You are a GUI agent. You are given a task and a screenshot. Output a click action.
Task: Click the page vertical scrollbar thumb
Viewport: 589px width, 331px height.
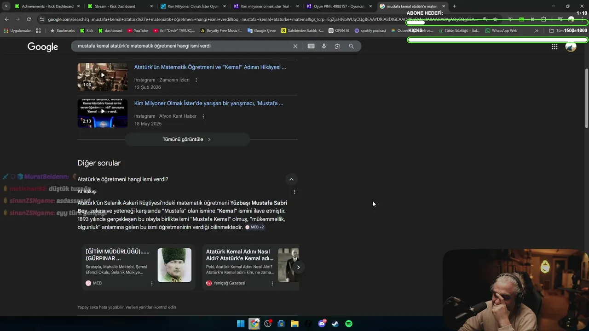pyautogui.click(x=586, y=98)
